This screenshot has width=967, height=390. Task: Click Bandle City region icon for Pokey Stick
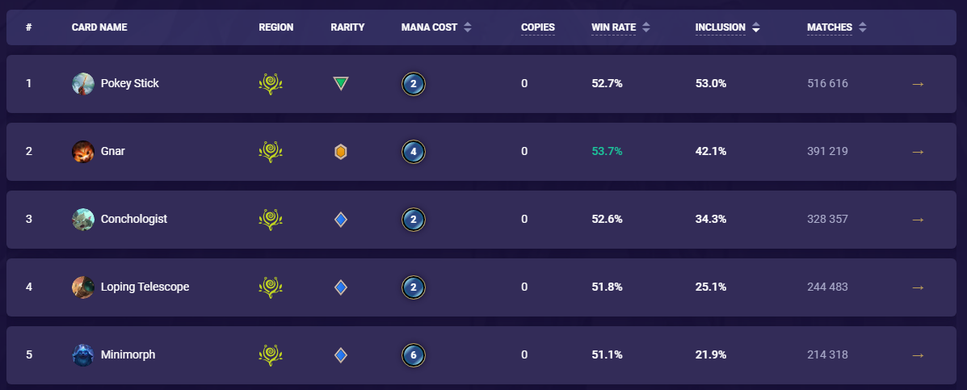(271, 83)
